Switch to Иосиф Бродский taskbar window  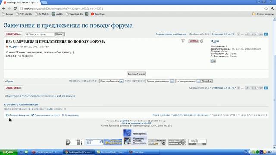(47, 152)
